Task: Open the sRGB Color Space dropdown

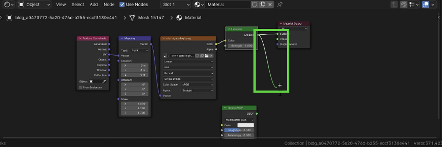Action: (197, 85)
